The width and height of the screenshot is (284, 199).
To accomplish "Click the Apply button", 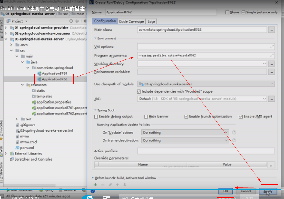I will tap(268, 191).
